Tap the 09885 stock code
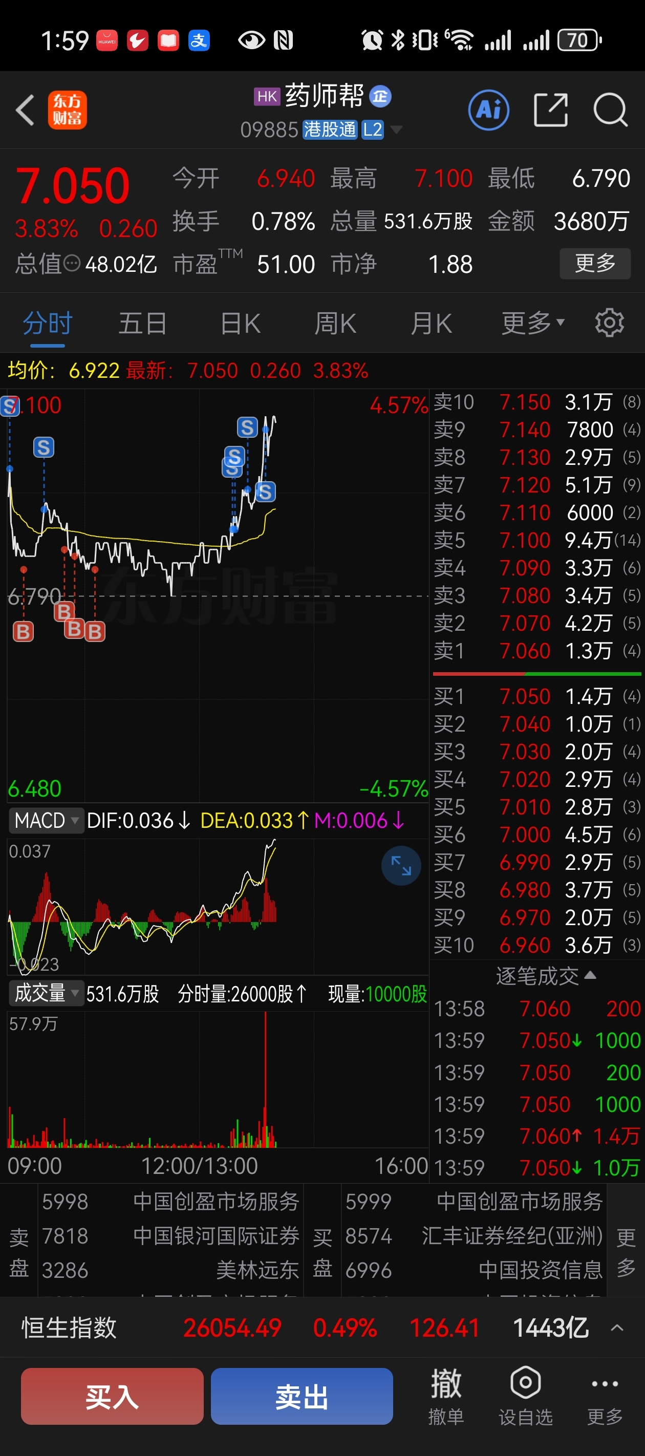 pyautogui.click(x=269, y=130)
